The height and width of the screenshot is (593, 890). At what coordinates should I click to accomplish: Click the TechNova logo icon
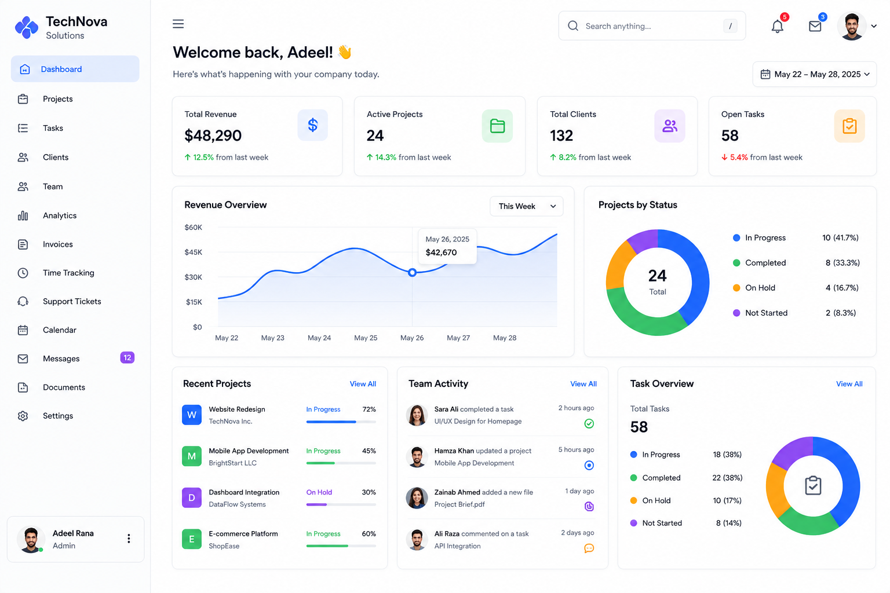point(27,27)
